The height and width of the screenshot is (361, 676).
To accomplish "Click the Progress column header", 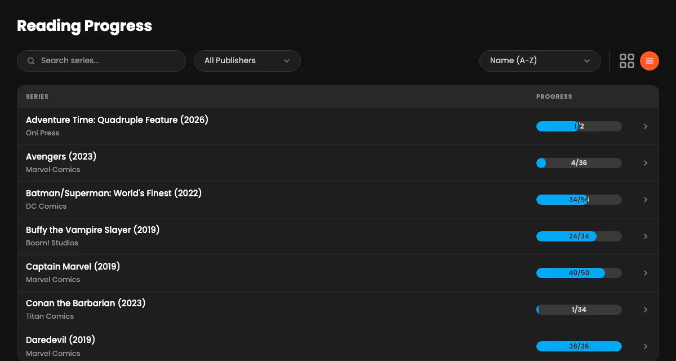I will [x=554, y=96].
